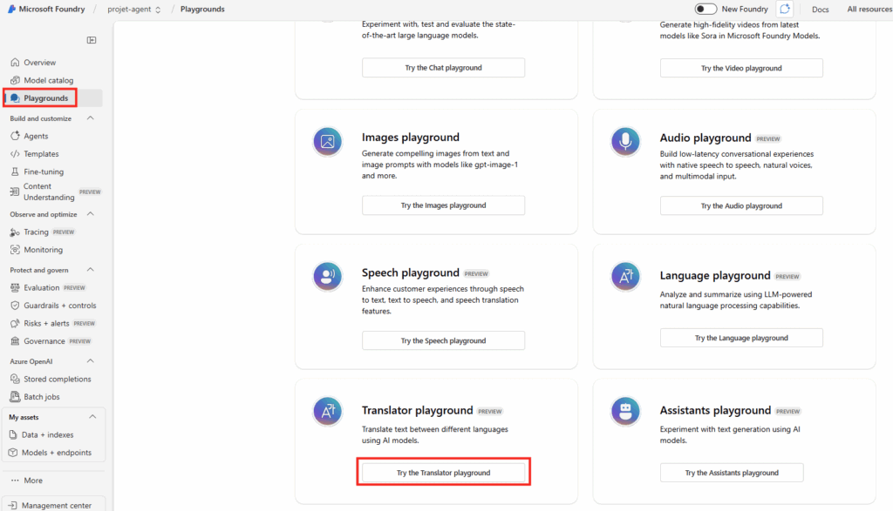Open the Docs link in header
The width and height of the screenshot is (893, 511).
[820, 10]
